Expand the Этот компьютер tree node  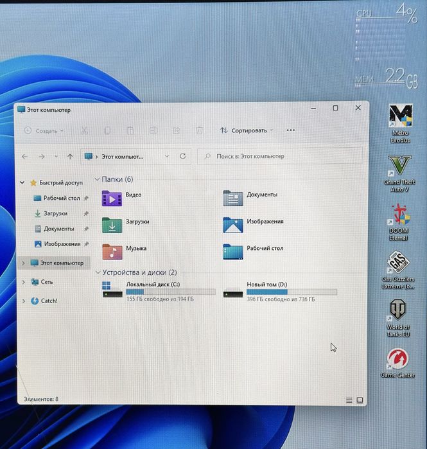(24, 263)
